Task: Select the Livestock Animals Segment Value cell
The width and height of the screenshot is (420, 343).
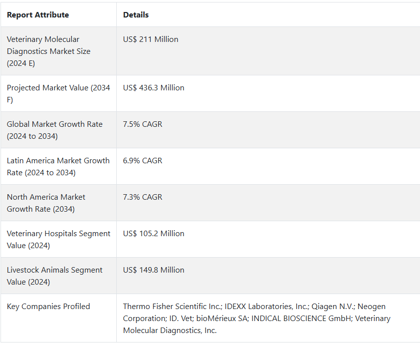Action: pos(55,276)
